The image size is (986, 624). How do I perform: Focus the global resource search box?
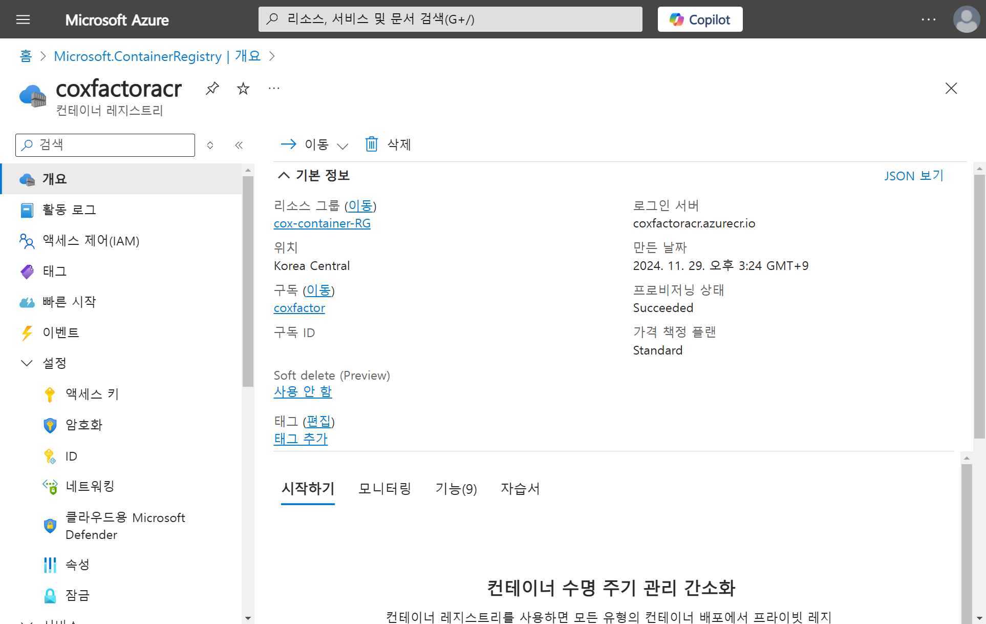coord(450,19)
